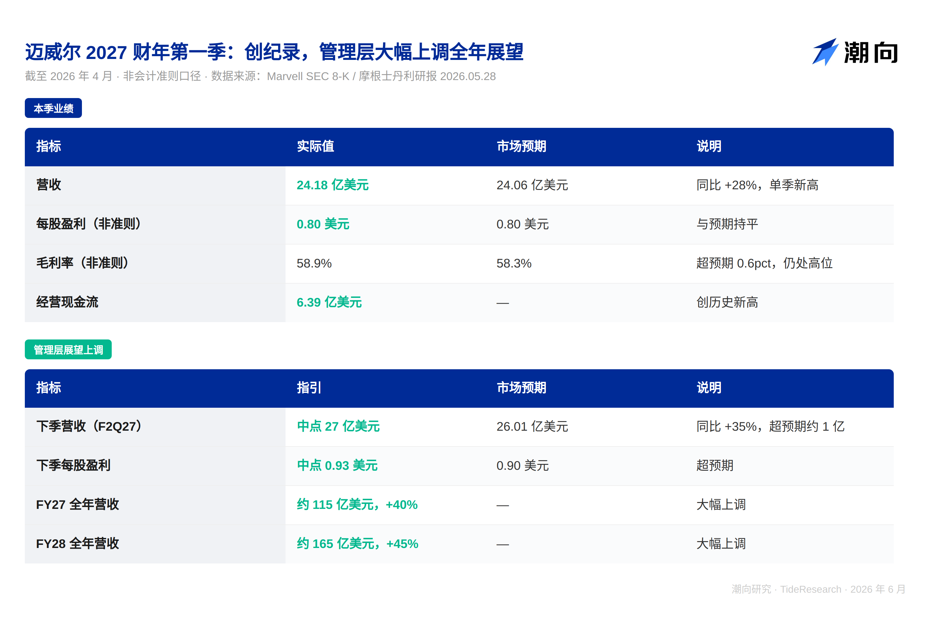Click 大幅上调 in the FY27 row
Viewport: 931px width, 633px height.
[x=721, y=505]
